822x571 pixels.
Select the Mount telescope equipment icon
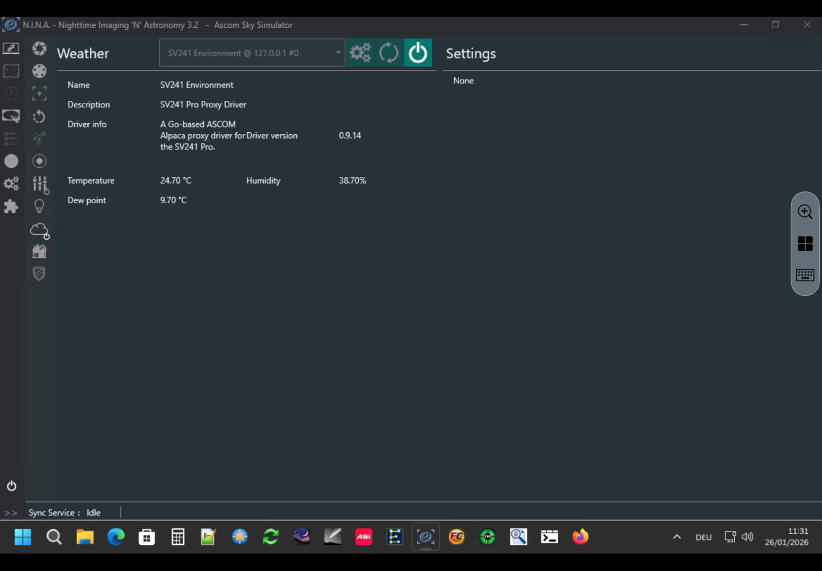39,139
